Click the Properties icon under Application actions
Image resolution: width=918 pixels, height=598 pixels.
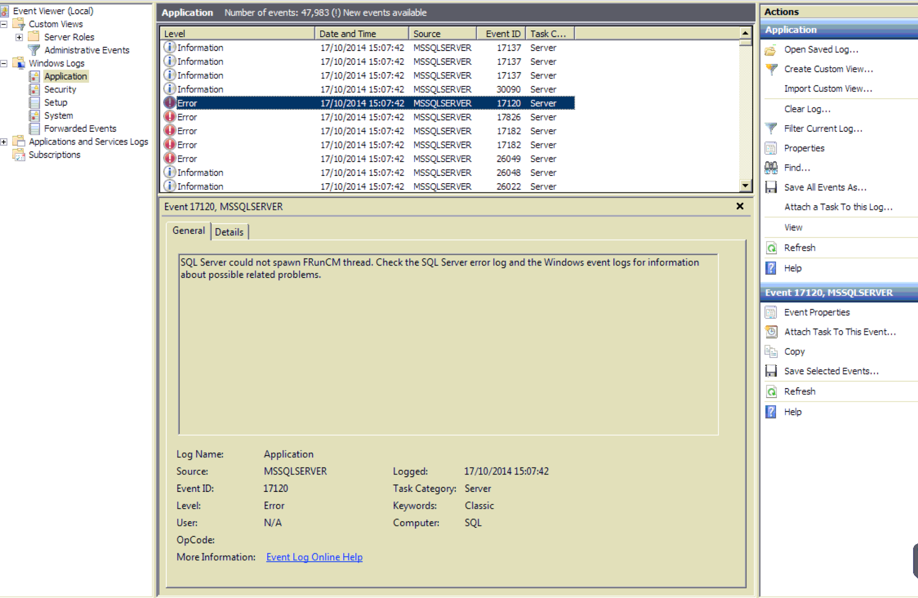pyautogui.click(x=771, y=148)
